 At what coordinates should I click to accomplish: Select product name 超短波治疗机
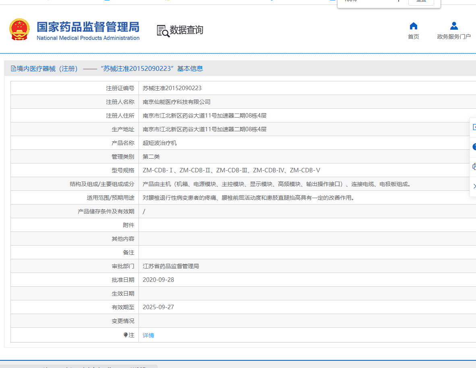[160, 143]
